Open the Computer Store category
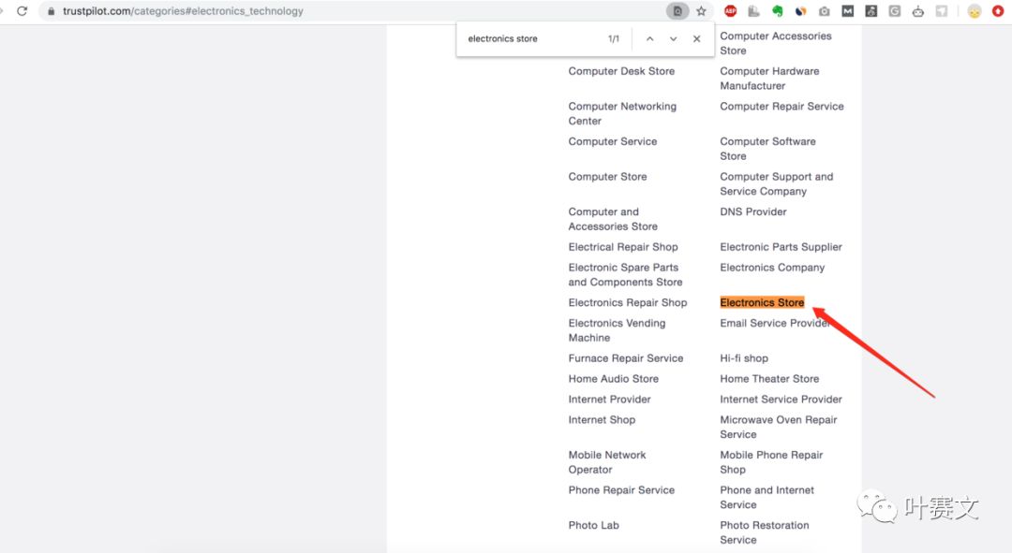The height and width of the screenshot is (553, 1012). point(607,177)
